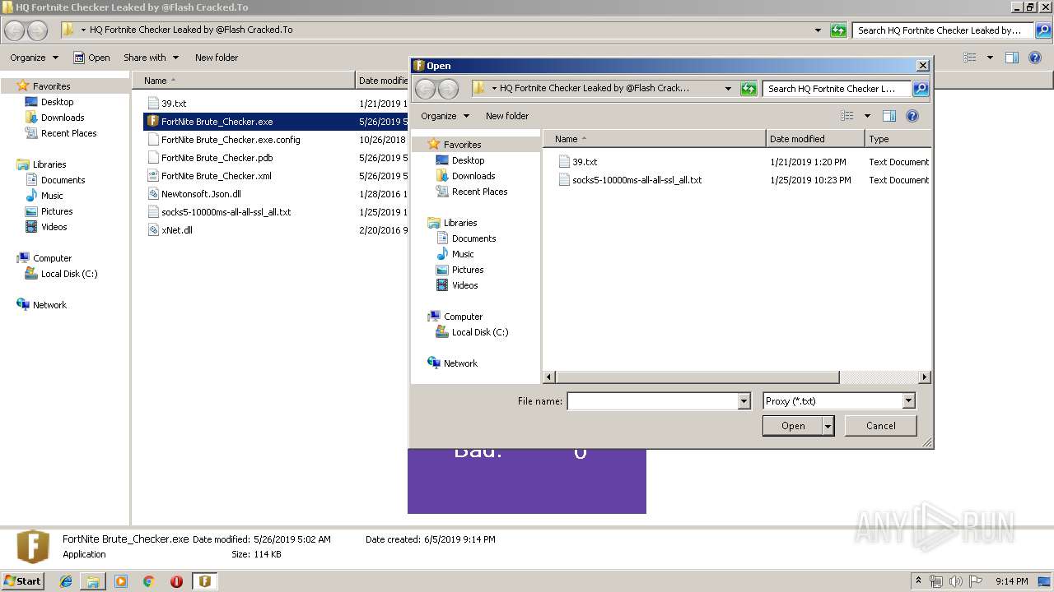The width and height of the screenshot is (1054, 592).
Task: Open the help icon in the Open dialog
Action: [912, 116]
